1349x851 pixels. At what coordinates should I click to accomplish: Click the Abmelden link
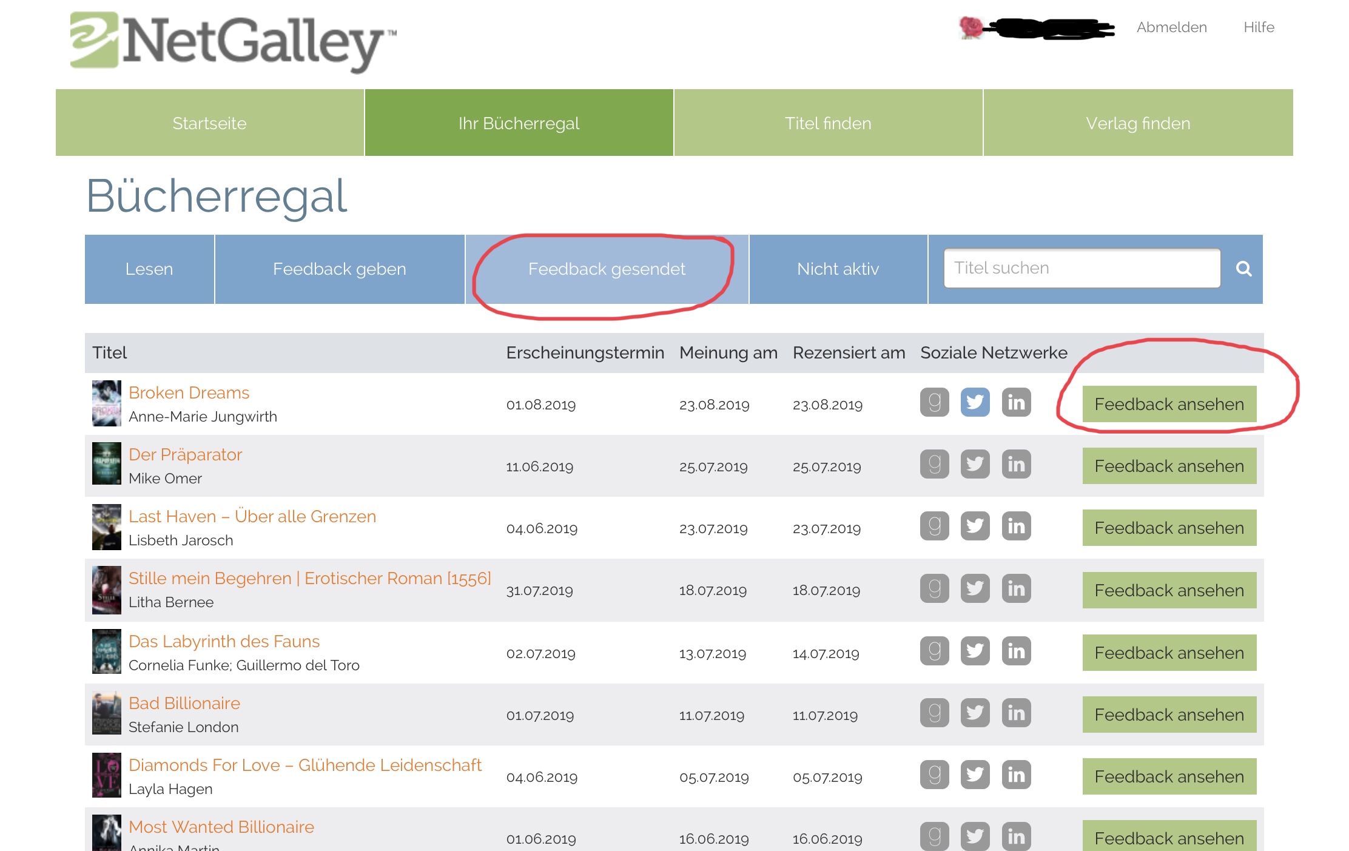click(x=1172, y=27)
